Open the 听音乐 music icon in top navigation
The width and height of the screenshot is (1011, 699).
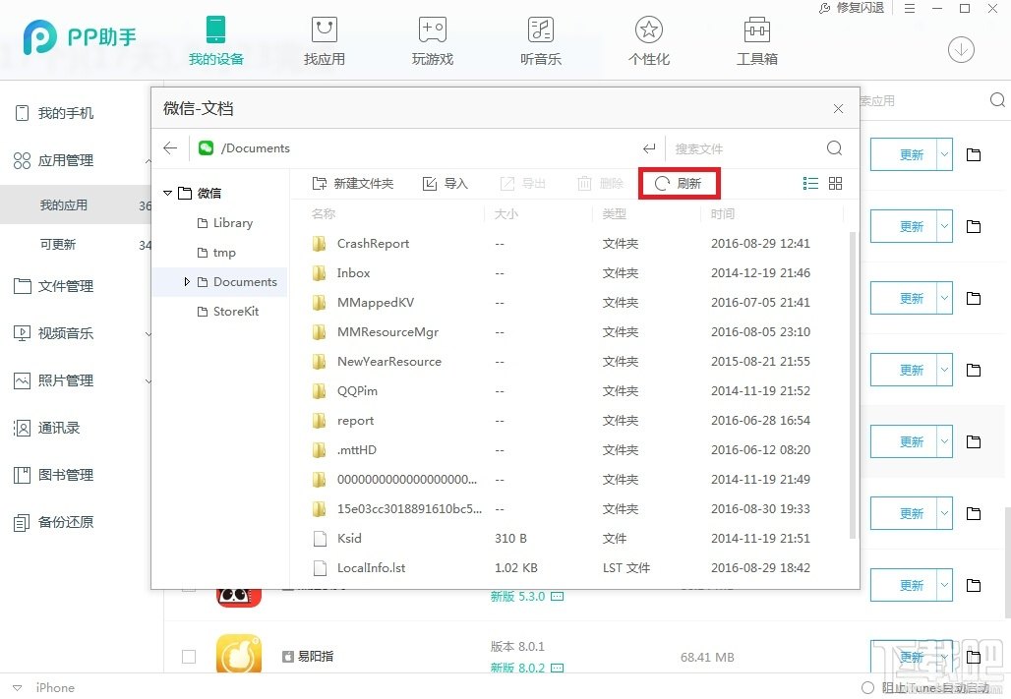click(540, 30)
